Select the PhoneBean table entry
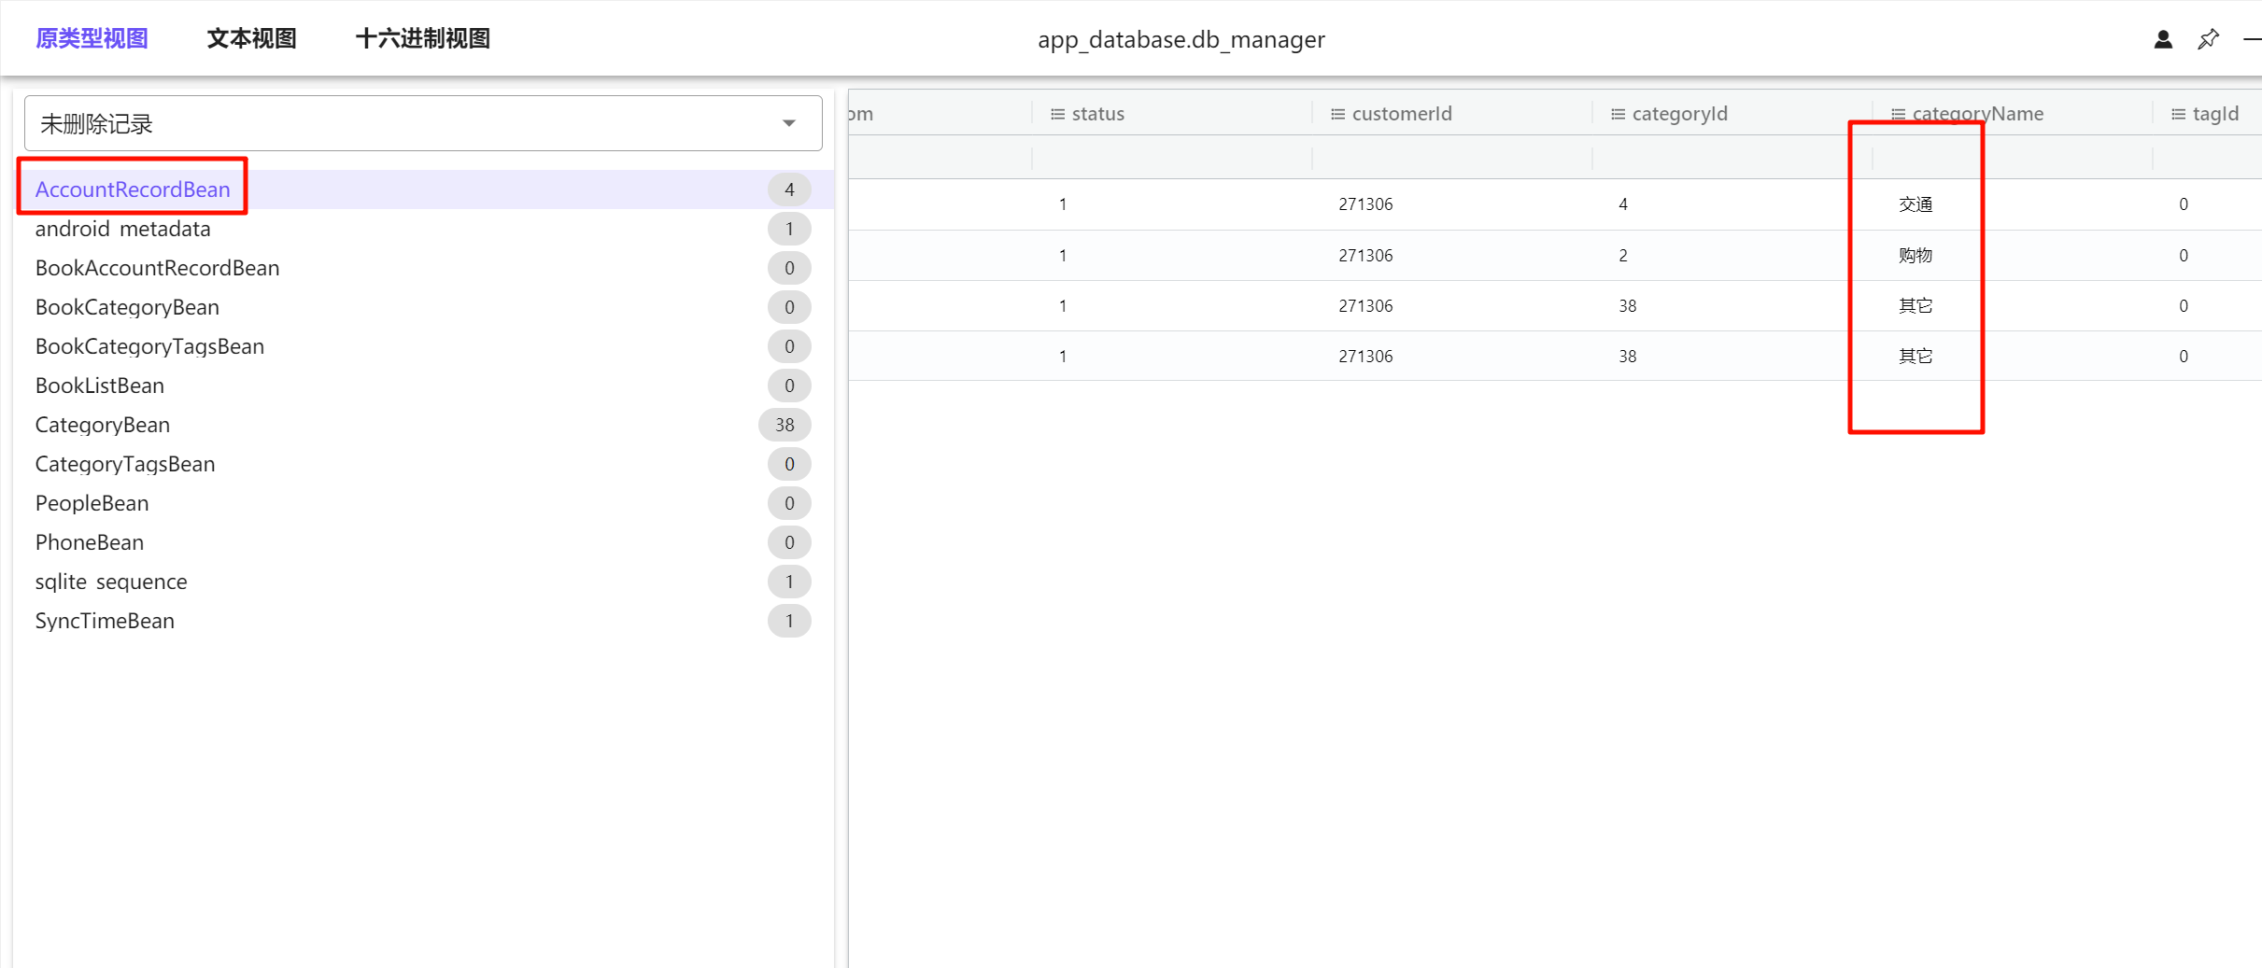The image size is (2262, 968). click(x=90, y=542)
